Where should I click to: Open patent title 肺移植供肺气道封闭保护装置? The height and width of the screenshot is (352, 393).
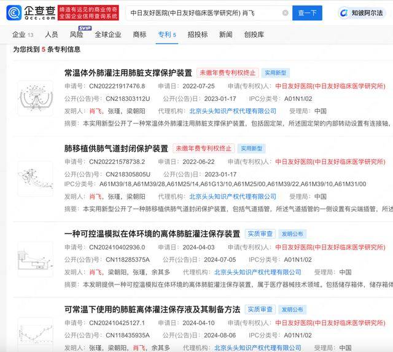point(116,149)
